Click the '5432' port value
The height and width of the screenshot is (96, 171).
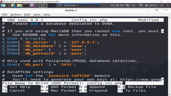(66, 65)
